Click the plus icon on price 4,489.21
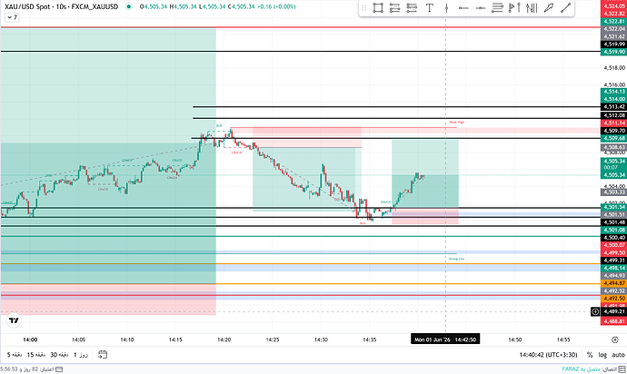The image size is (627, 374). (x=595, y=311)
